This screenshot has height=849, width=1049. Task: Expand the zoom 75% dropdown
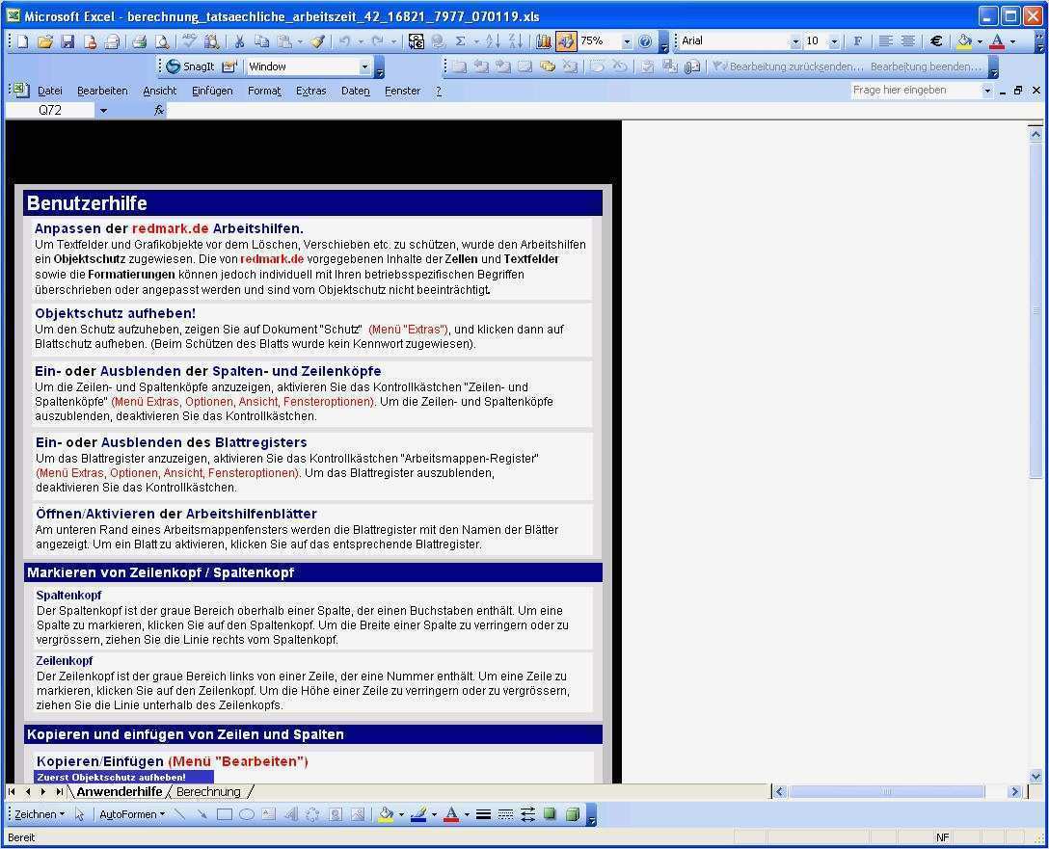pos(627,41)
